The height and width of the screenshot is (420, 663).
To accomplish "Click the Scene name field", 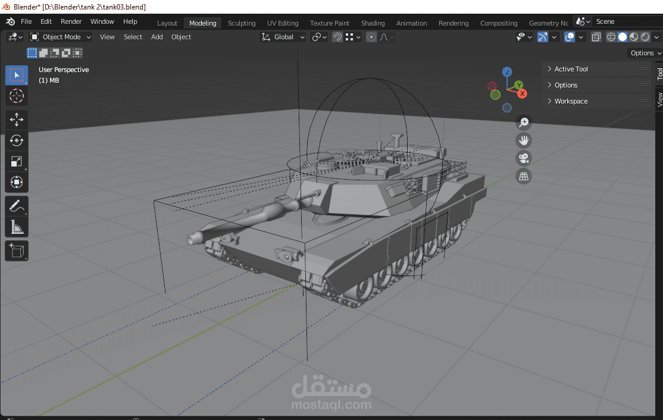I will click(x=628, y=21).
